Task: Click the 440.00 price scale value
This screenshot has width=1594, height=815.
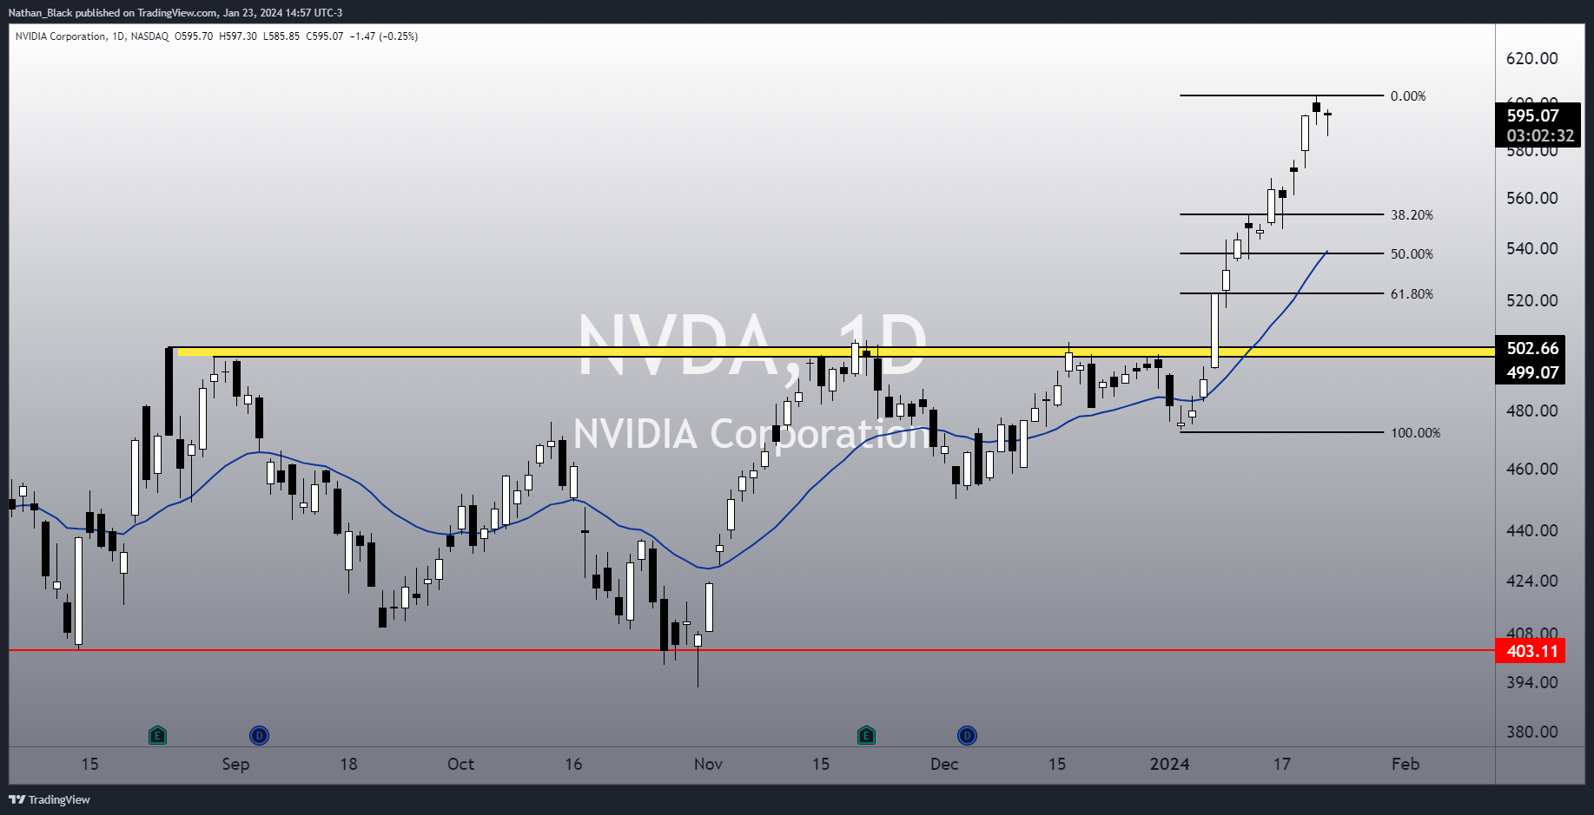Action: click(x=1532, y=530)
